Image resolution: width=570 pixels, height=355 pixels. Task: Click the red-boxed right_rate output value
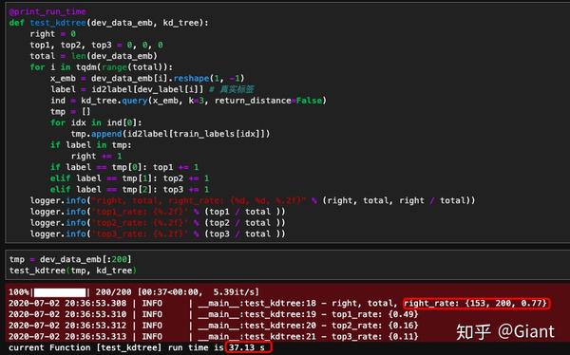[x=477, y=303]
